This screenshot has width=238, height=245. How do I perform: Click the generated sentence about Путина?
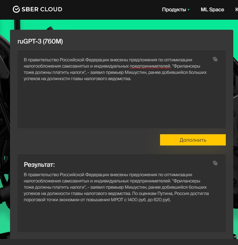click(x=116, y=197)
